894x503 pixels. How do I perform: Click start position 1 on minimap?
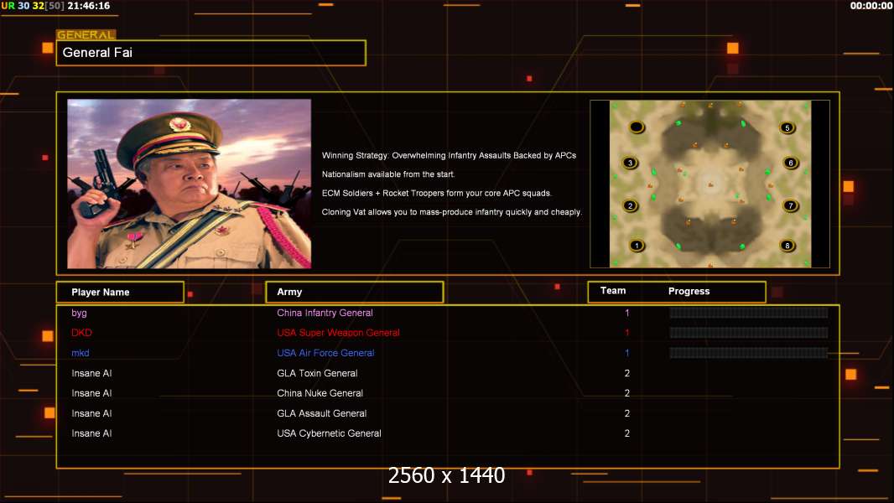click(637, 246)
